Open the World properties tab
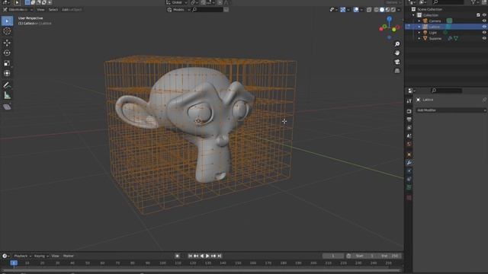The width and height of the screenshot is (488, 274). [x=409, y=144]
